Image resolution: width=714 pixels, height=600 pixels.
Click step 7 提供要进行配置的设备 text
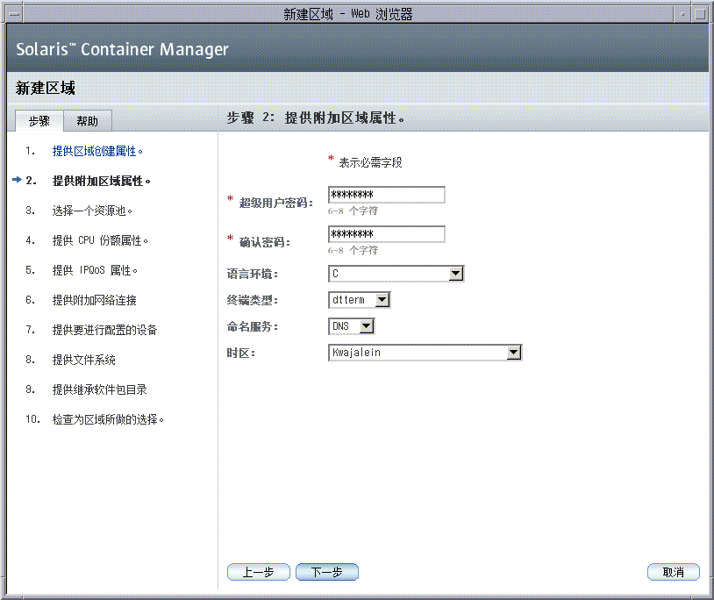click(104, 330)
